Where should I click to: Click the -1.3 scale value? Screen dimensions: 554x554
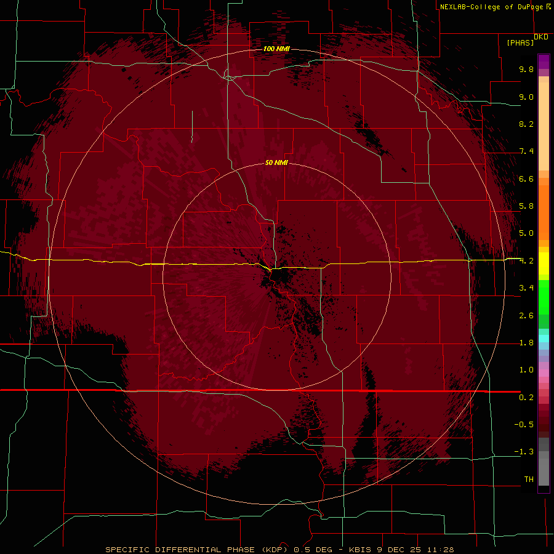point(524,452)
